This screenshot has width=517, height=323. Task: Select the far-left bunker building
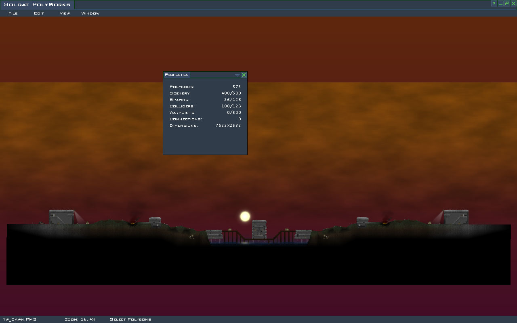[61, 217]
